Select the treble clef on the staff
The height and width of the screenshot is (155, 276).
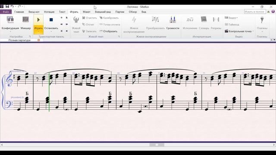[x=9, y=79]
